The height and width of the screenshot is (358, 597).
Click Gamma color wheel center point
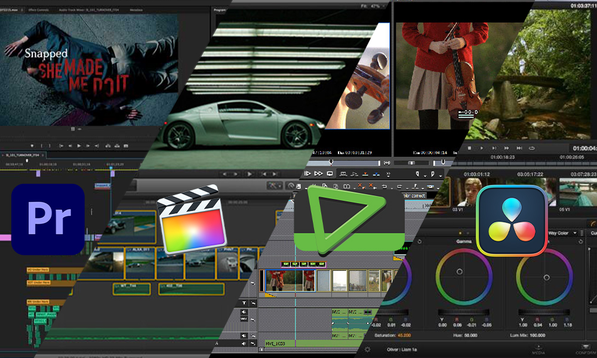click(460, 271)
